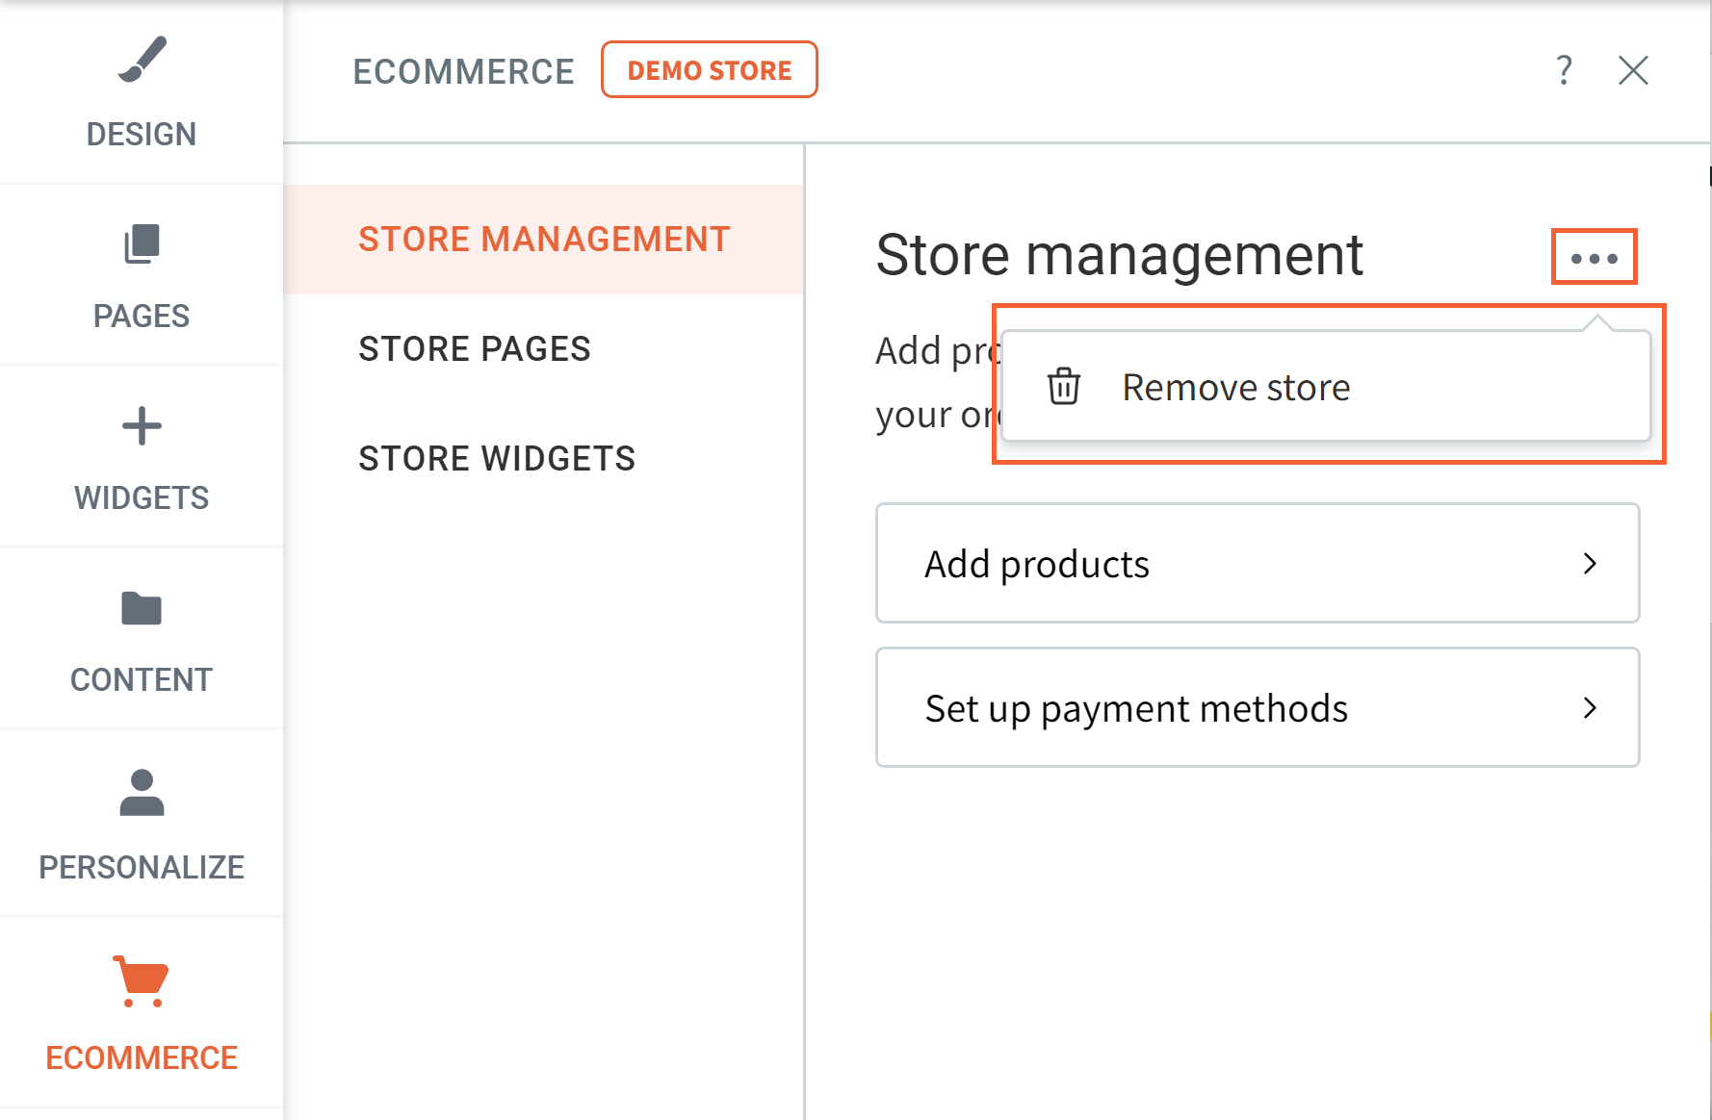Select the Ecommerce shopping cart icon
1712x1120 pixels.
[142, 980]
